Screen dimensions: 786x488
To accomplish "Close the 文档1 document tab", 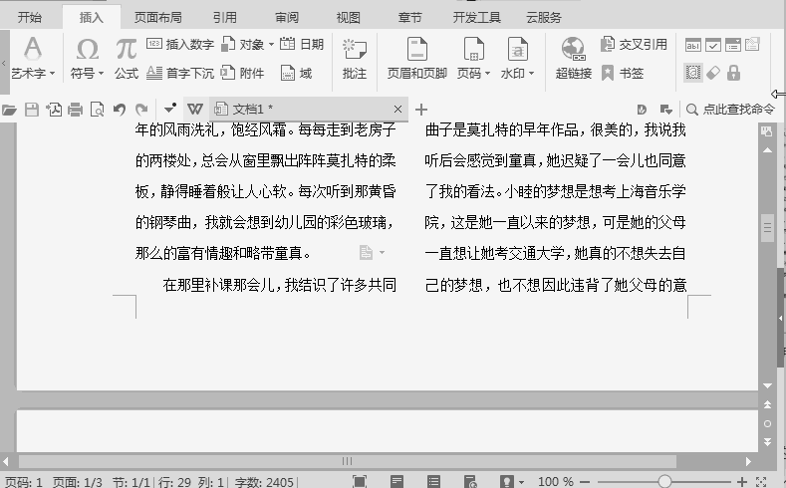I will coord(397,110).
